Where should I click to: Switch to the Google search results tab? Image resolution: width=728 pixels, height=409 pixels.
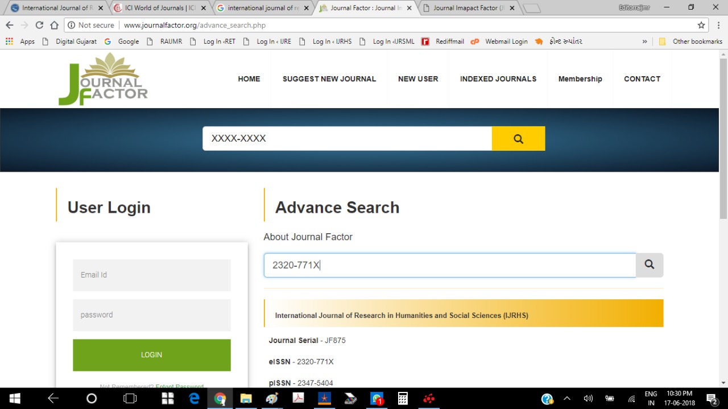click(x=263, y=8)
